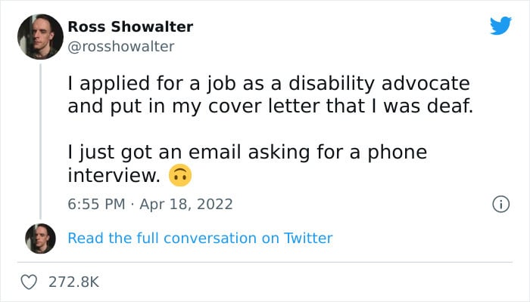This screenshot has width=530, height=302.
Task: Click the small avatar beside the conversation link
Action: click(x=40, y=239)
